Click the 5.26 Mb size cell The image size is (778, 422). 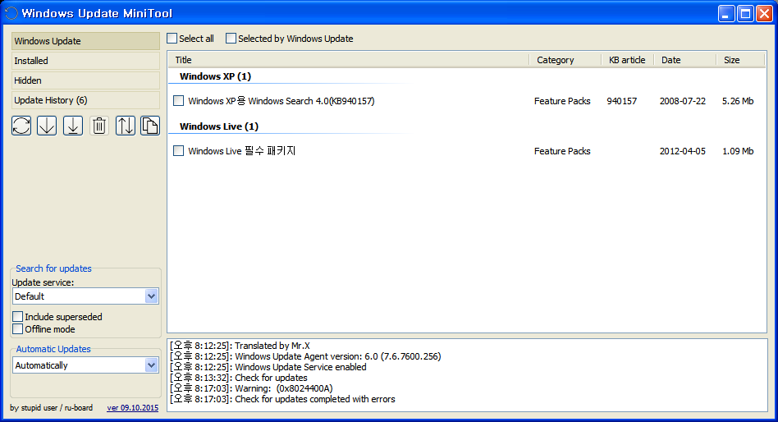tap(738, 101)
